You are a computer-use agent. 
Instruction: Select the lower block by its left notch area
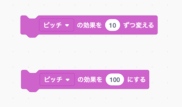coord(30,80)
